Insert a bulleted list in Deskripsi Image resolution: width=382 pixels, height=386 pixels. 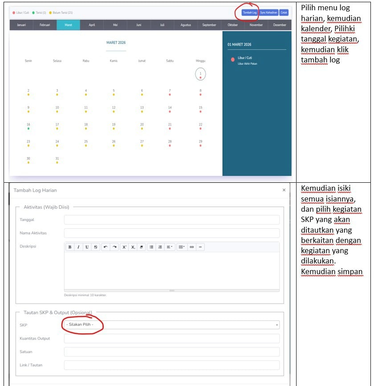[150, 246]
